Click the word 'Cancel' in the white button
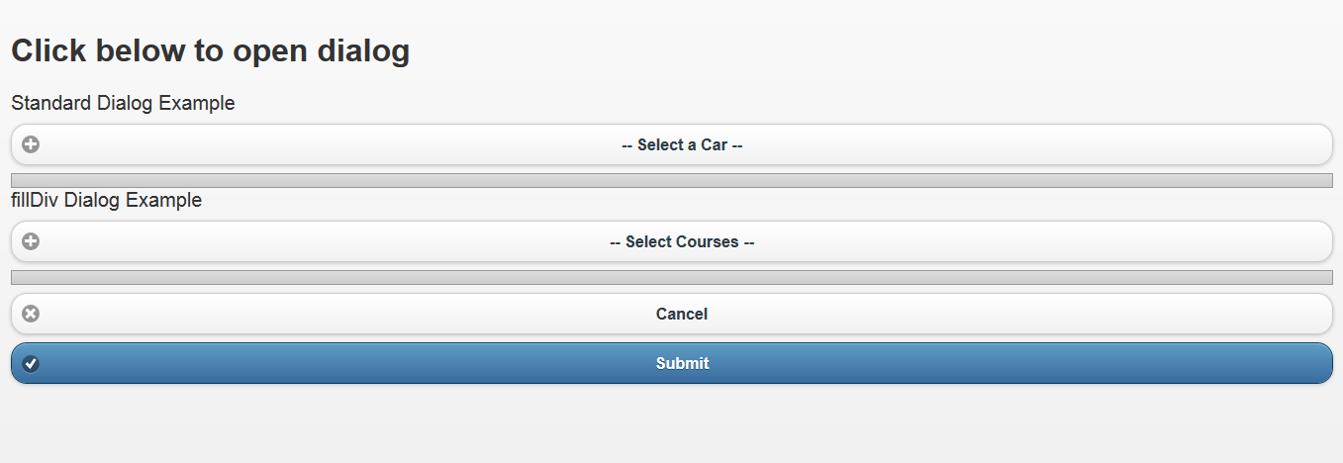 pos(682,315)
